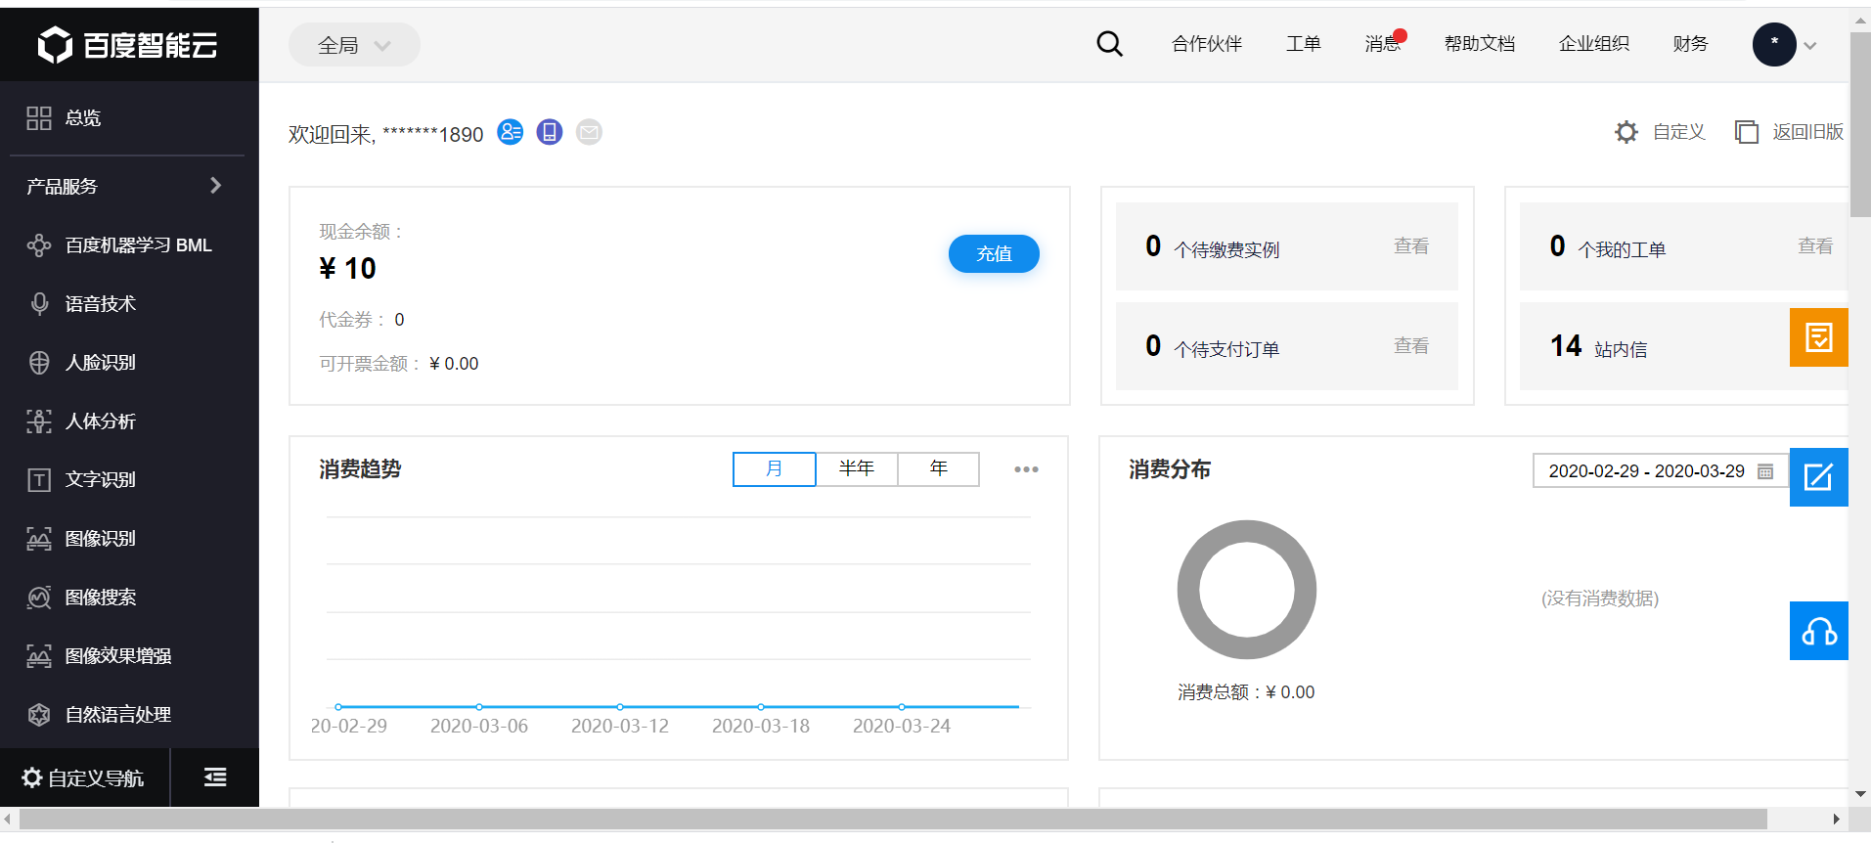
Task: Click the 百度机器学习 BML icon
Action: (39, 245)
